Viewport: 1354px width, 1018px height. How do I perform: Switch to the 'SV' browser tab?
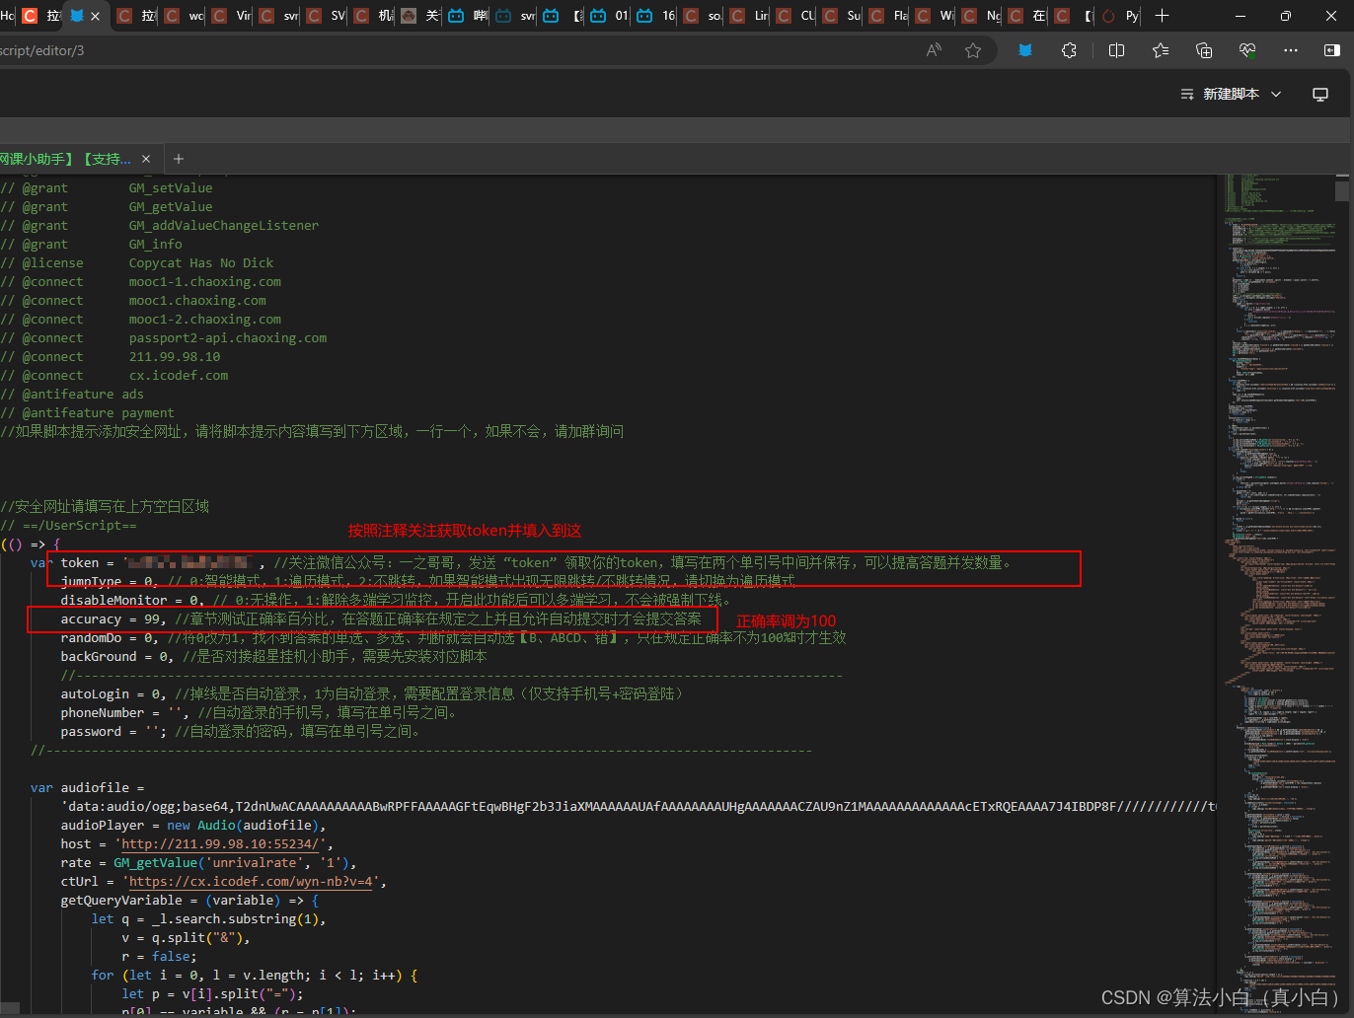point(326,16)
